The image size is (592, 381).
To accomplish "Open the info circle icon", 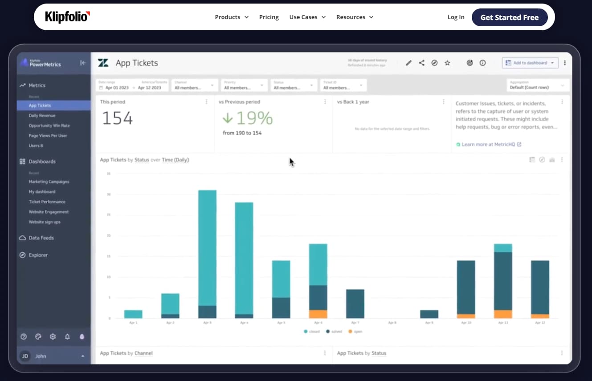I will pyautogui.click(x=482, y=63).
